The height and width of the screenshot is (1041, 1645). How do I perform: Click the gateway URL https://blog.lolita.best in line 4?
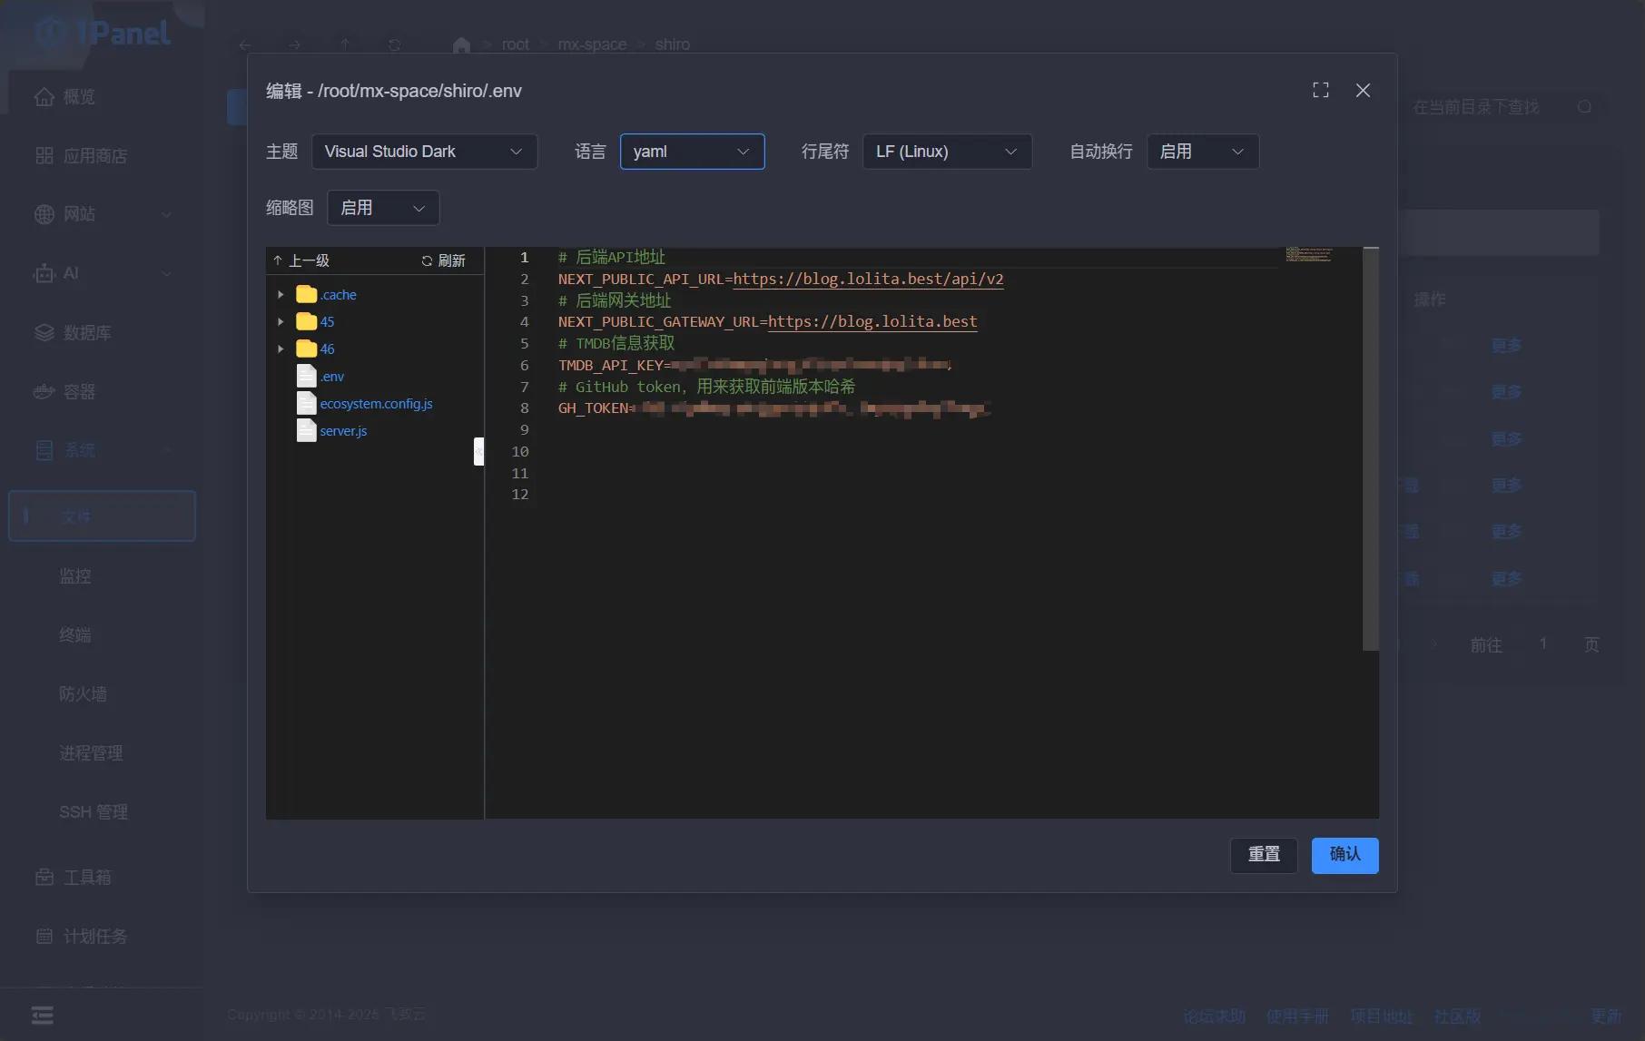click(x=872, y=321)
